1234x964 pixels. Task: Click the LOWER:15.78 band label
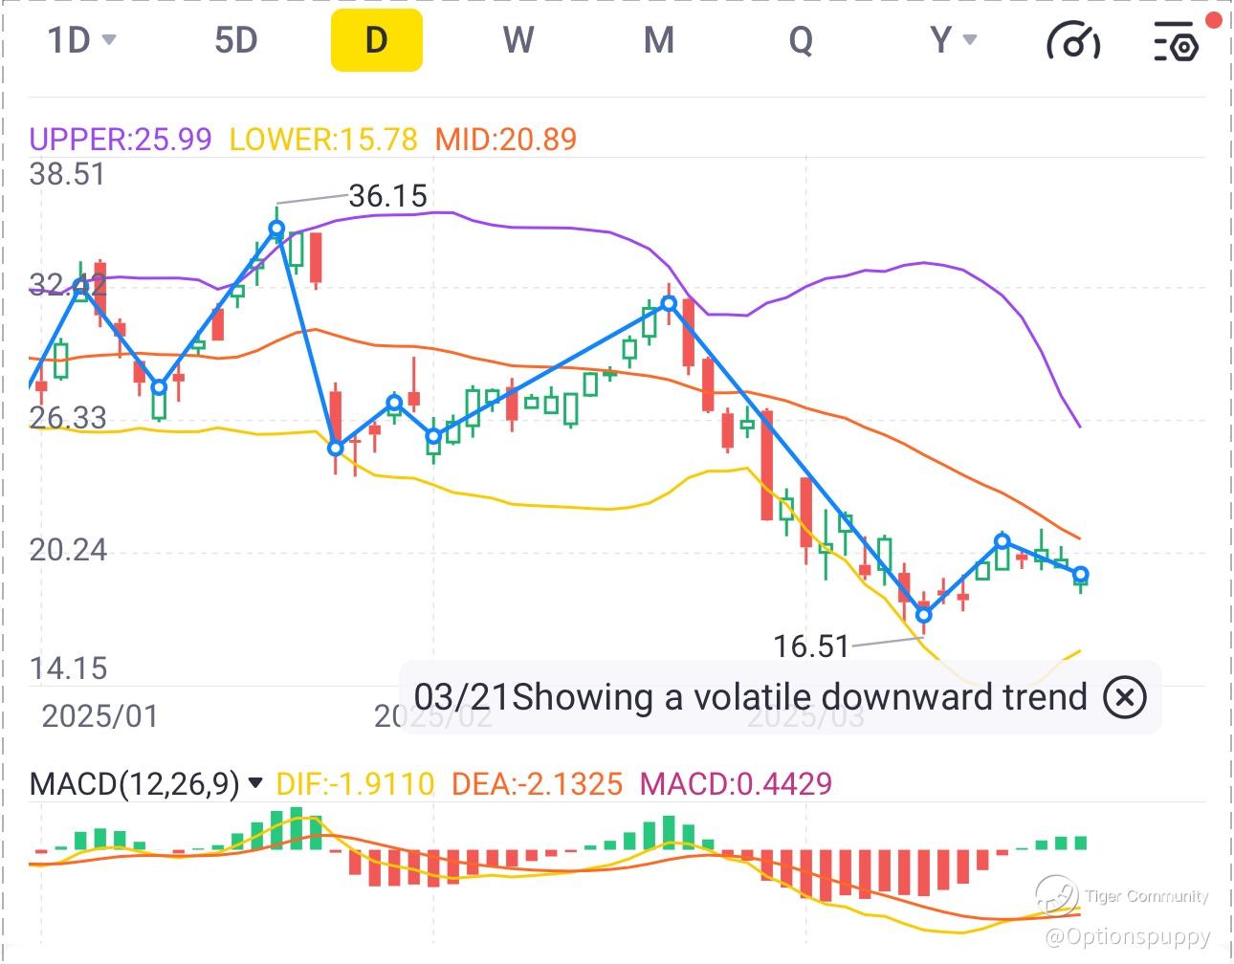(323, 140)
